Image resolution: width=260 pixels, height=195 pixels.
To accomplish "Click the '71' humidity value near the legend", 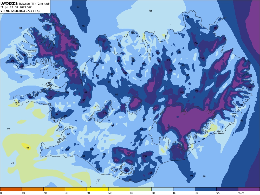I will [82, 183].
